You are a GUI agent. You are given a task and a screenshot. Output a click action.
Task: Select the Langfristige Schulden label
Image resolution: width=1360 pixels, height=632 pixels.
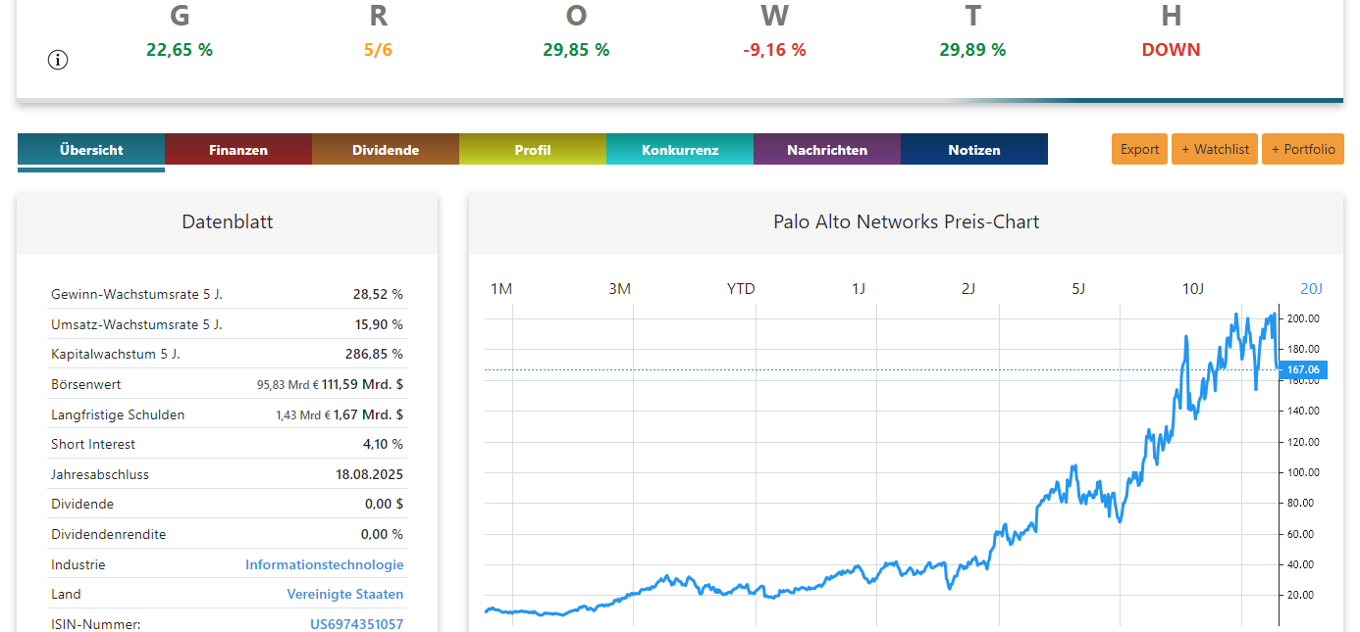pyautogui.click(x=118, y=414)
